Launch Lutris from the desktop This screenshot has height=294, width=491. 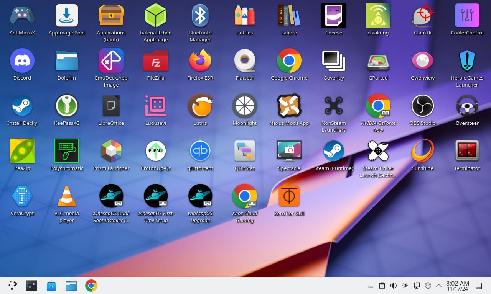(x=200, y=106)
